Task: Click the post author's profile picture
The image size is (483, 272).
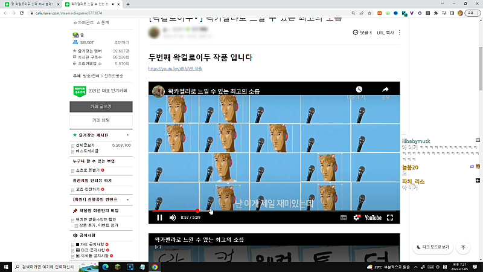Action: click(154, 33)
